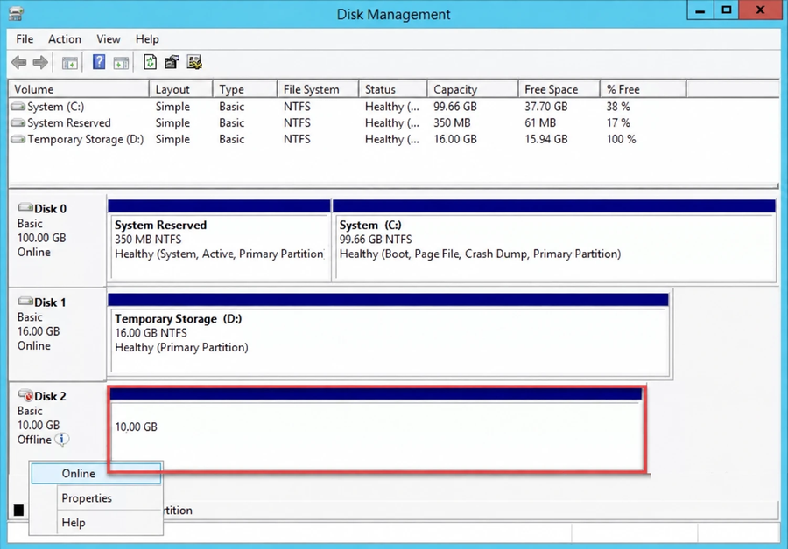Click the Disk 1 label in the disk list
This screenshot has width=788, height=549.
pos(50,302)
